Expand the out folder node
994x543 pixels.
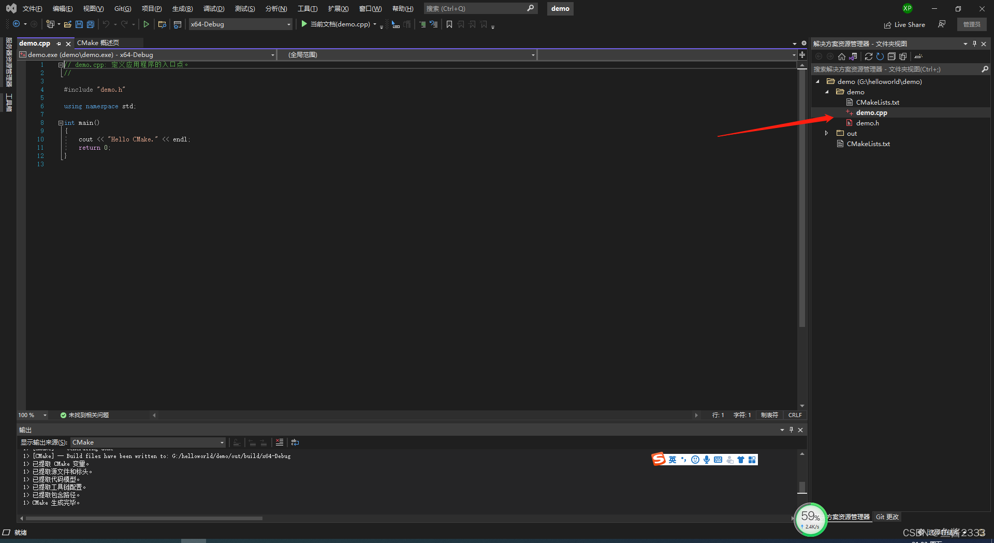[x=827, y=133]
